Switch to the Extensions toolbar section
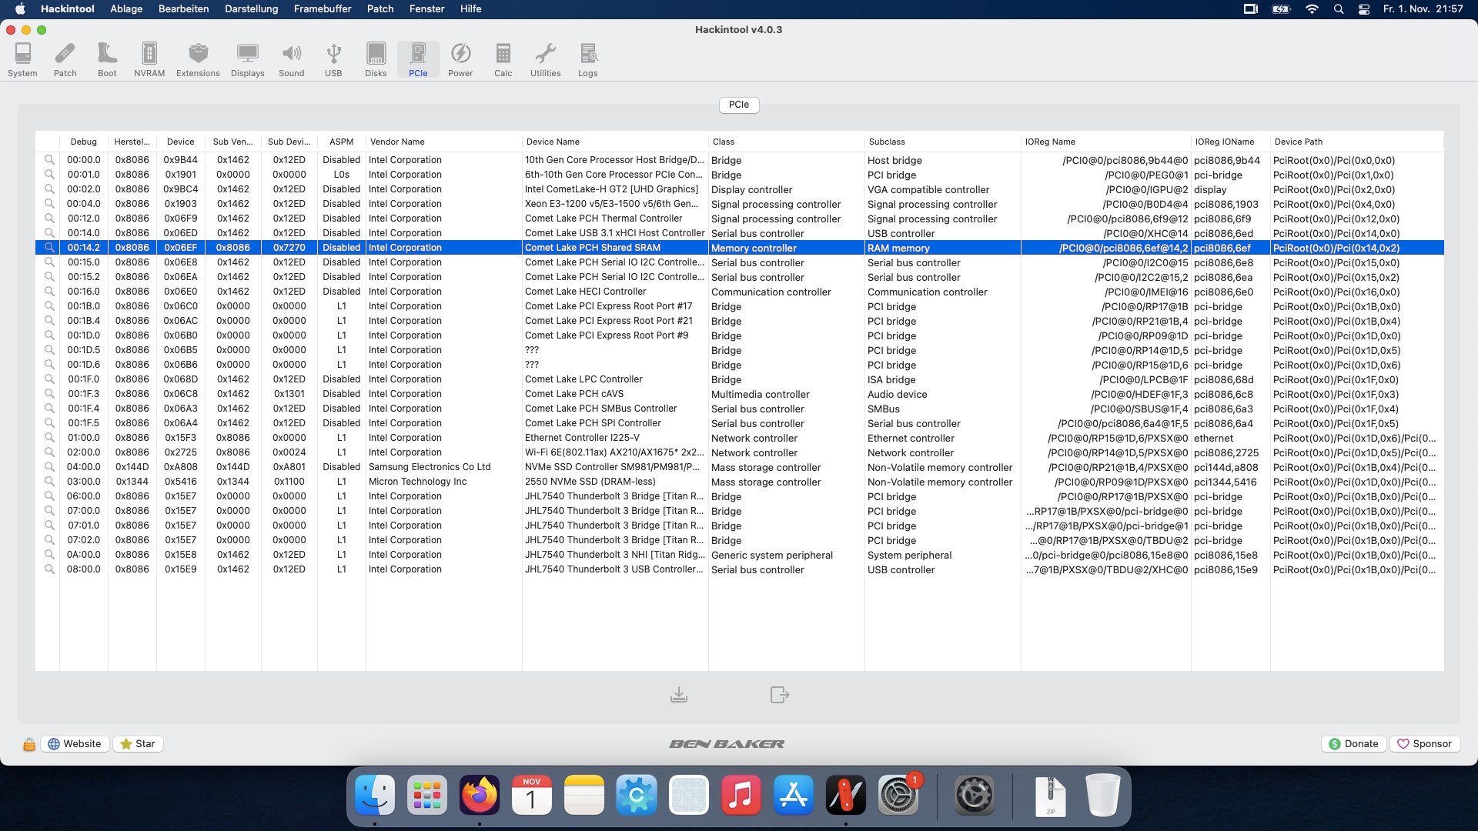The image size is (1478, 831). coord(198,59)
